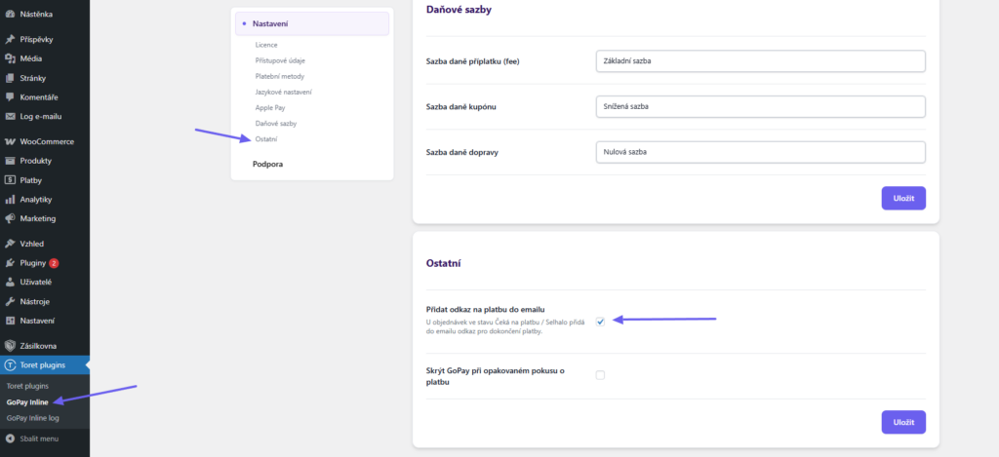Image resolution: width=999 pixels, height=457 pixels.
Task: Open the Sazba daně kupónu dropdown
Action: pos(761,106)
